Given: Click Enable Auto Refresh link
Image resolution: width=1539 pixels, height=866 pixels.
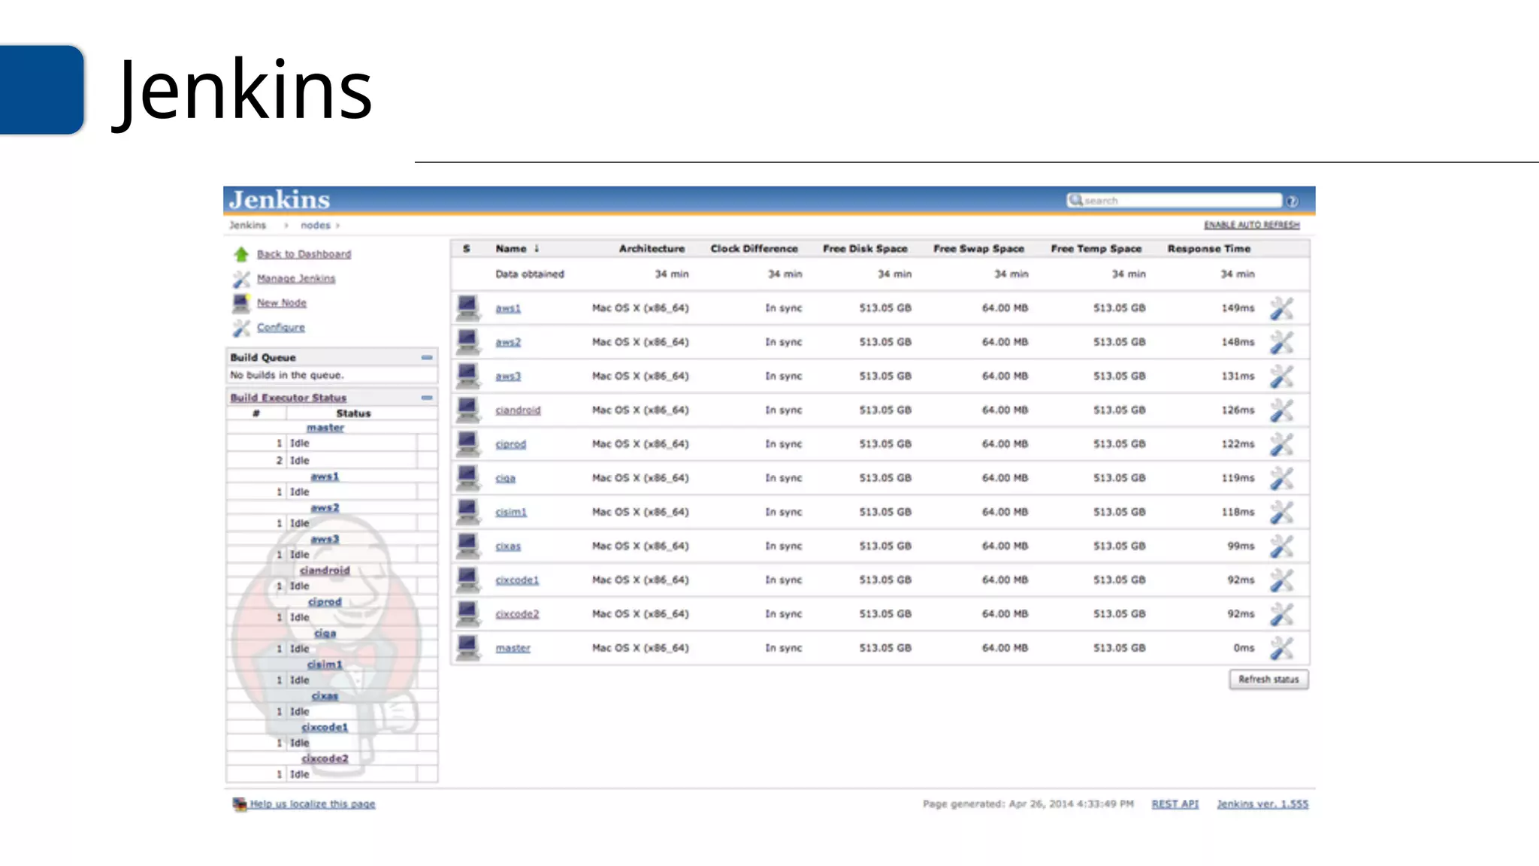Looking at the screenshot, I should (x=1251, y=225).
